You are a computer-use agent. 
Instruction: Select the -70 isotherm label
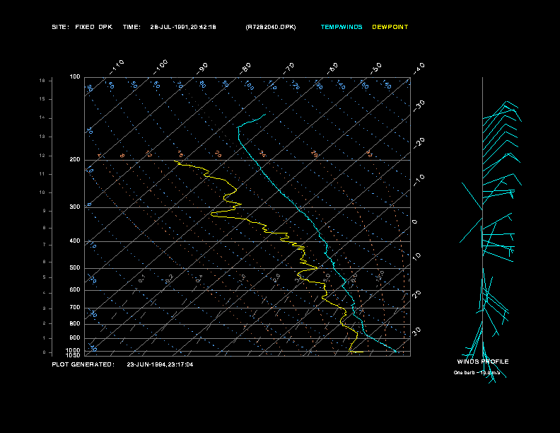(x=289, y=69)
